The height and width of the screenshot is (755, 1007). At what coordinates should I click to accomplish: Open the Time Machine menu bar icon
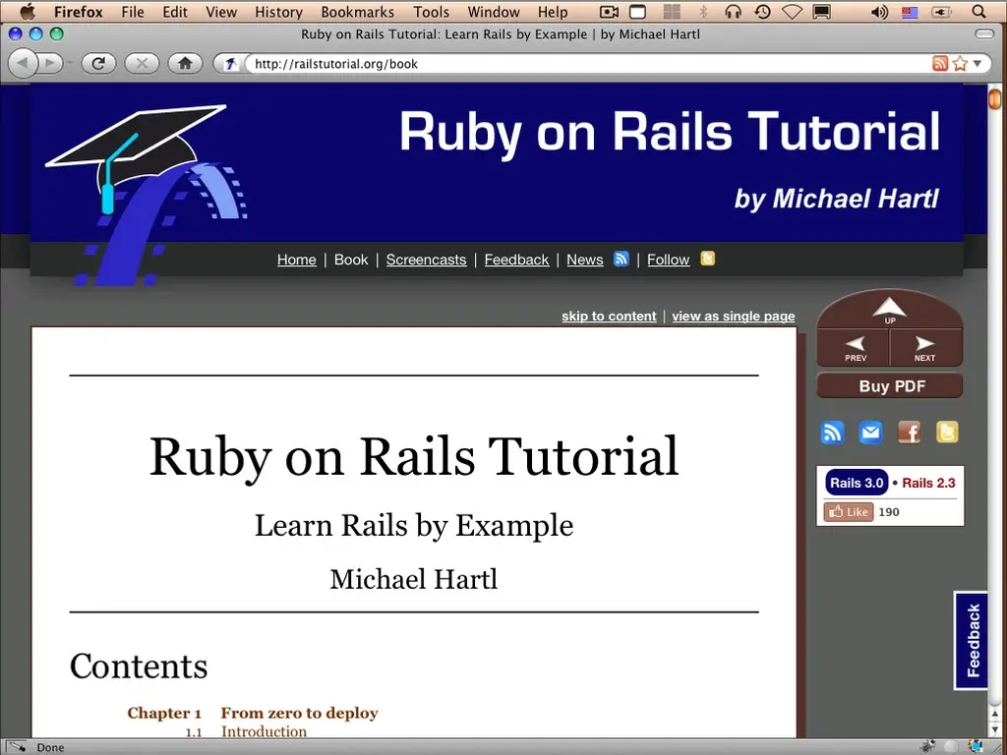762,12
